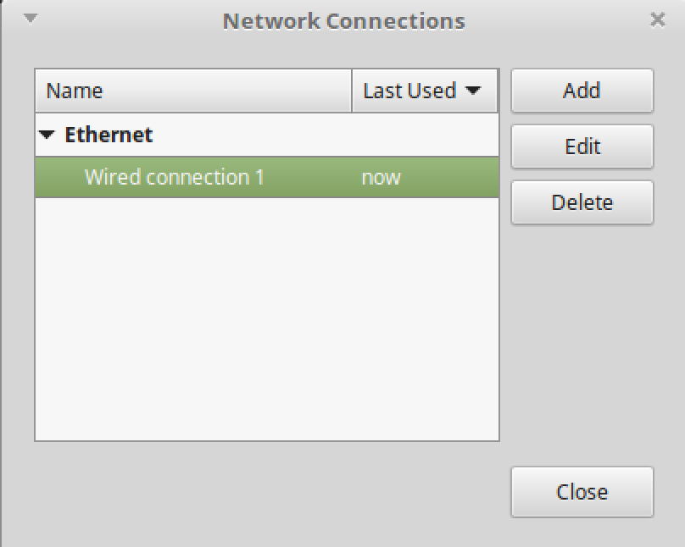Click the divider between Name and Last Used
This screenshot has width=685, height=547.
coord(352,91)
